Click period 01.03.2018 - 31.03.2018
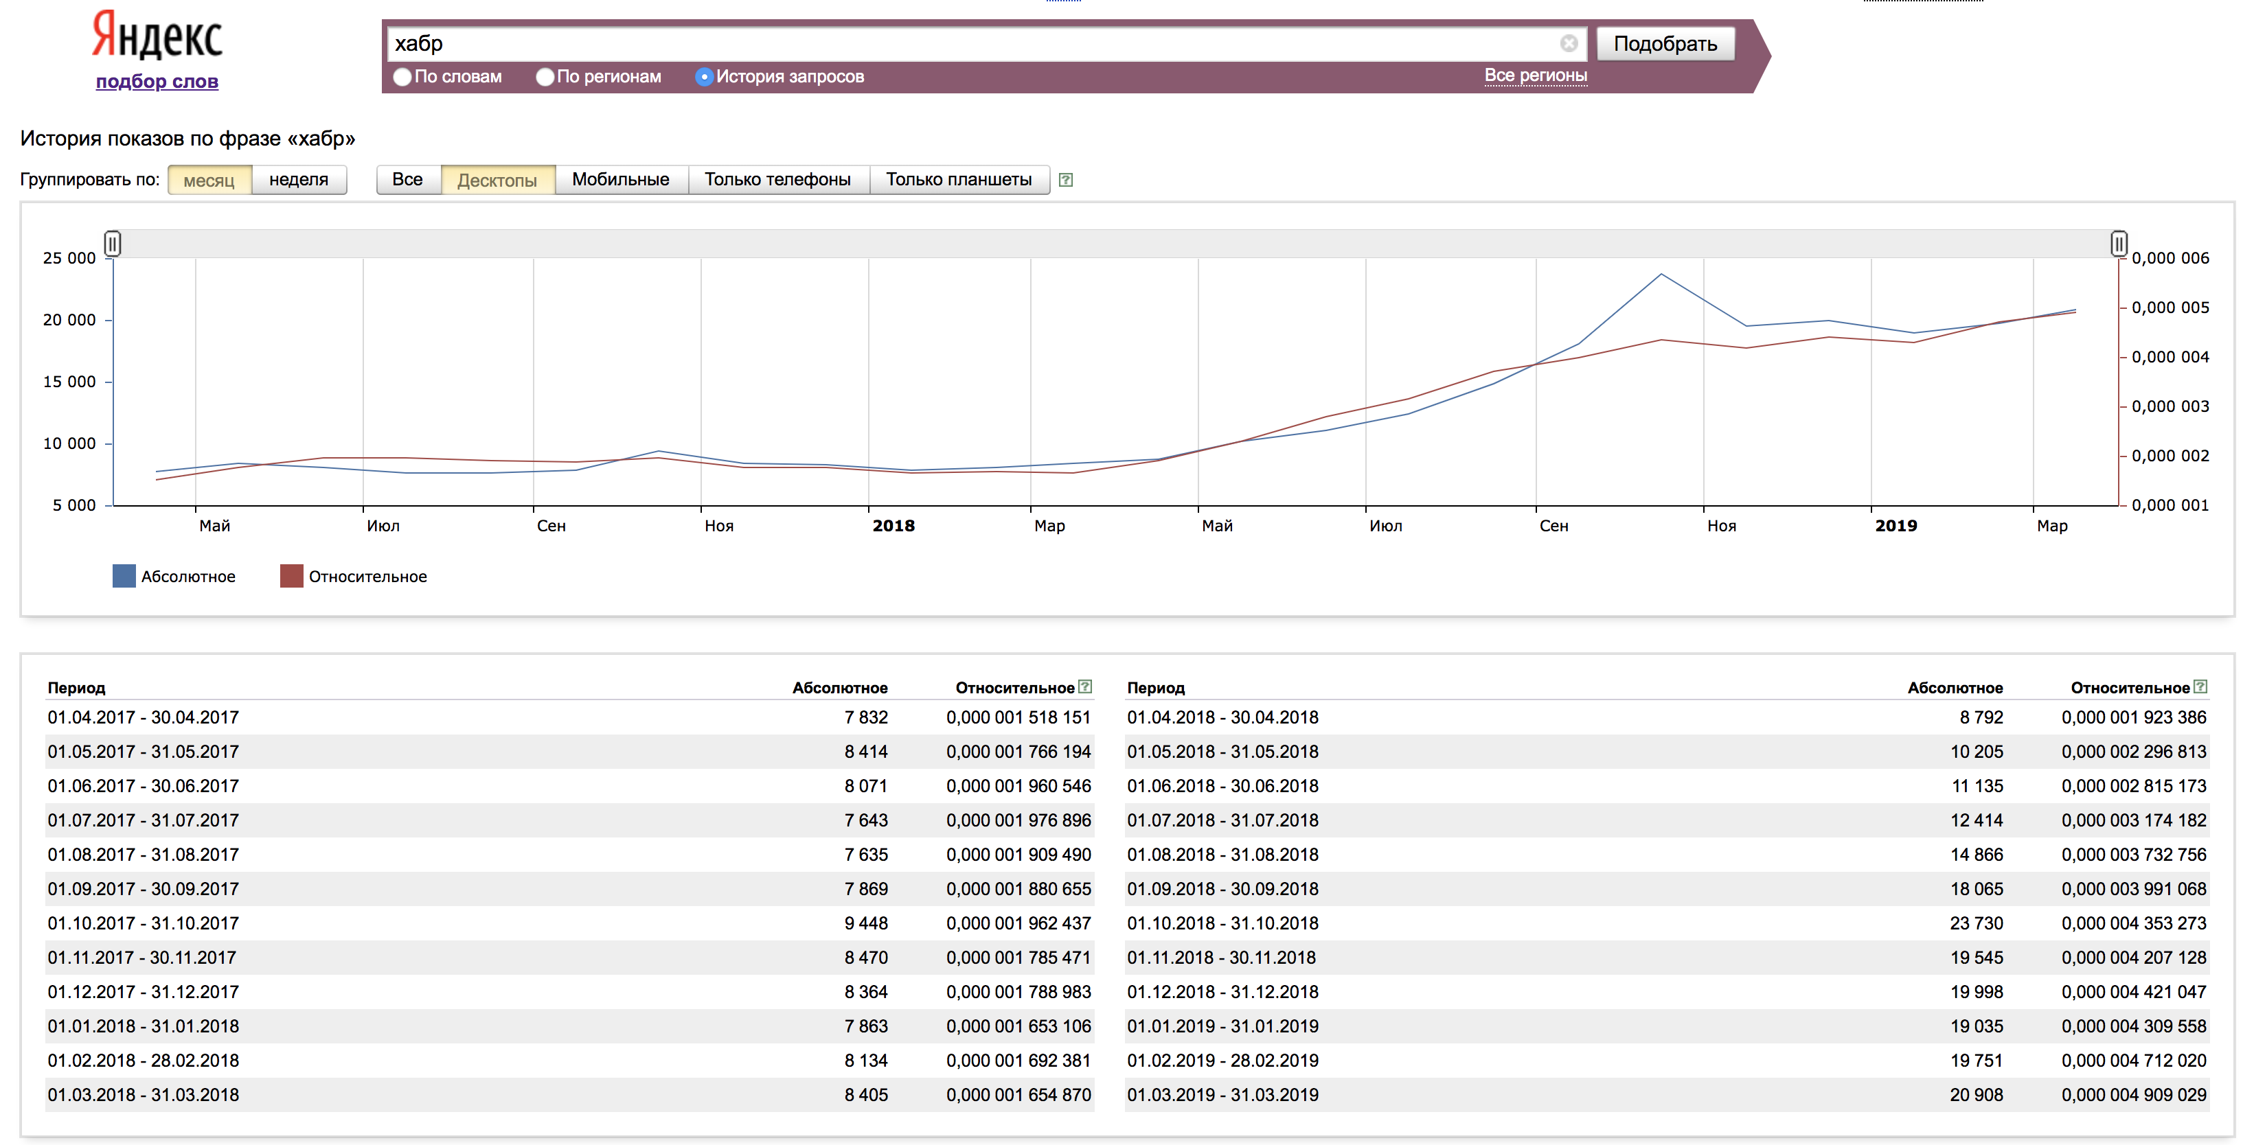 coord(144,1095)
